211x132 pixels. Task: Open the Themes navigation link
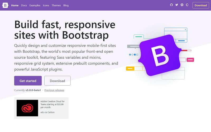coord(56,5)
